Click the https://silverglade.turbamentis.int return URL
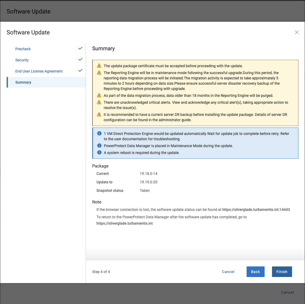 click(124, 223)
